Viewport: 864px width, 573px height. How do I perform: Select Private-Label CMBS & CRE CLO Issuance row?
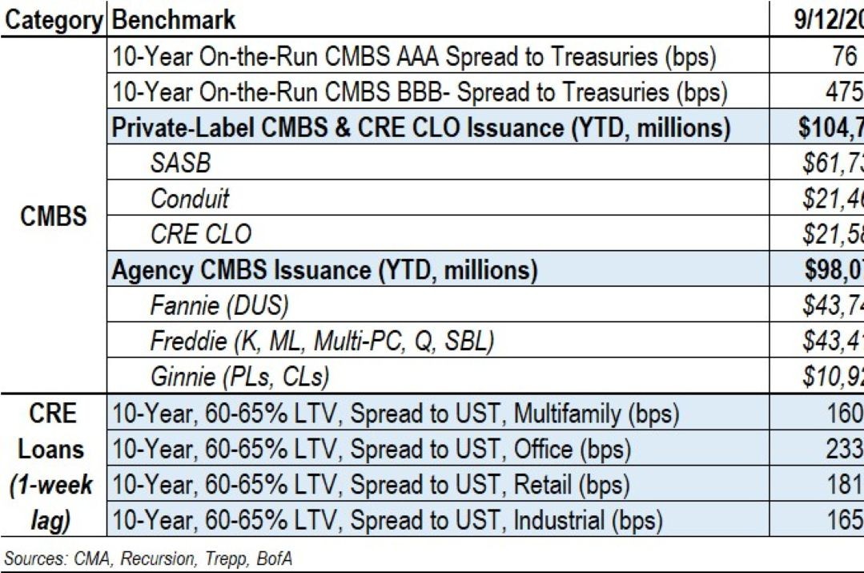(x=421, y=128)
